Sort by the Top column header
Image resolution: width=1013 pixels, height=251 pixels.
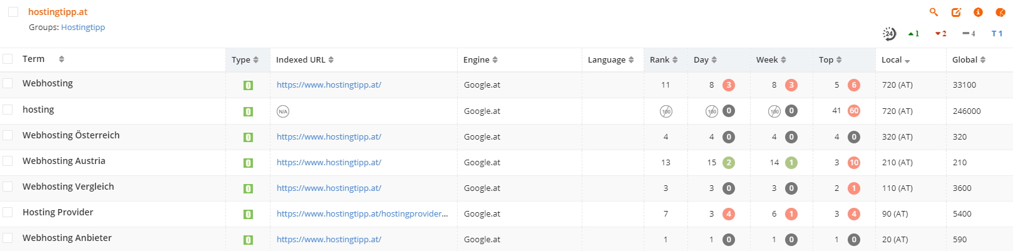click(x=830, y=60)
